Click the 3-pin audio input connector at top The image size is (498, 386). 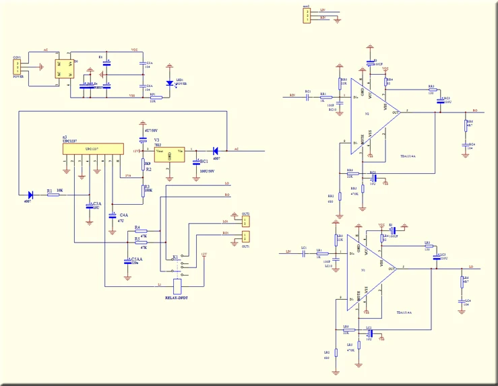[307, 15]
